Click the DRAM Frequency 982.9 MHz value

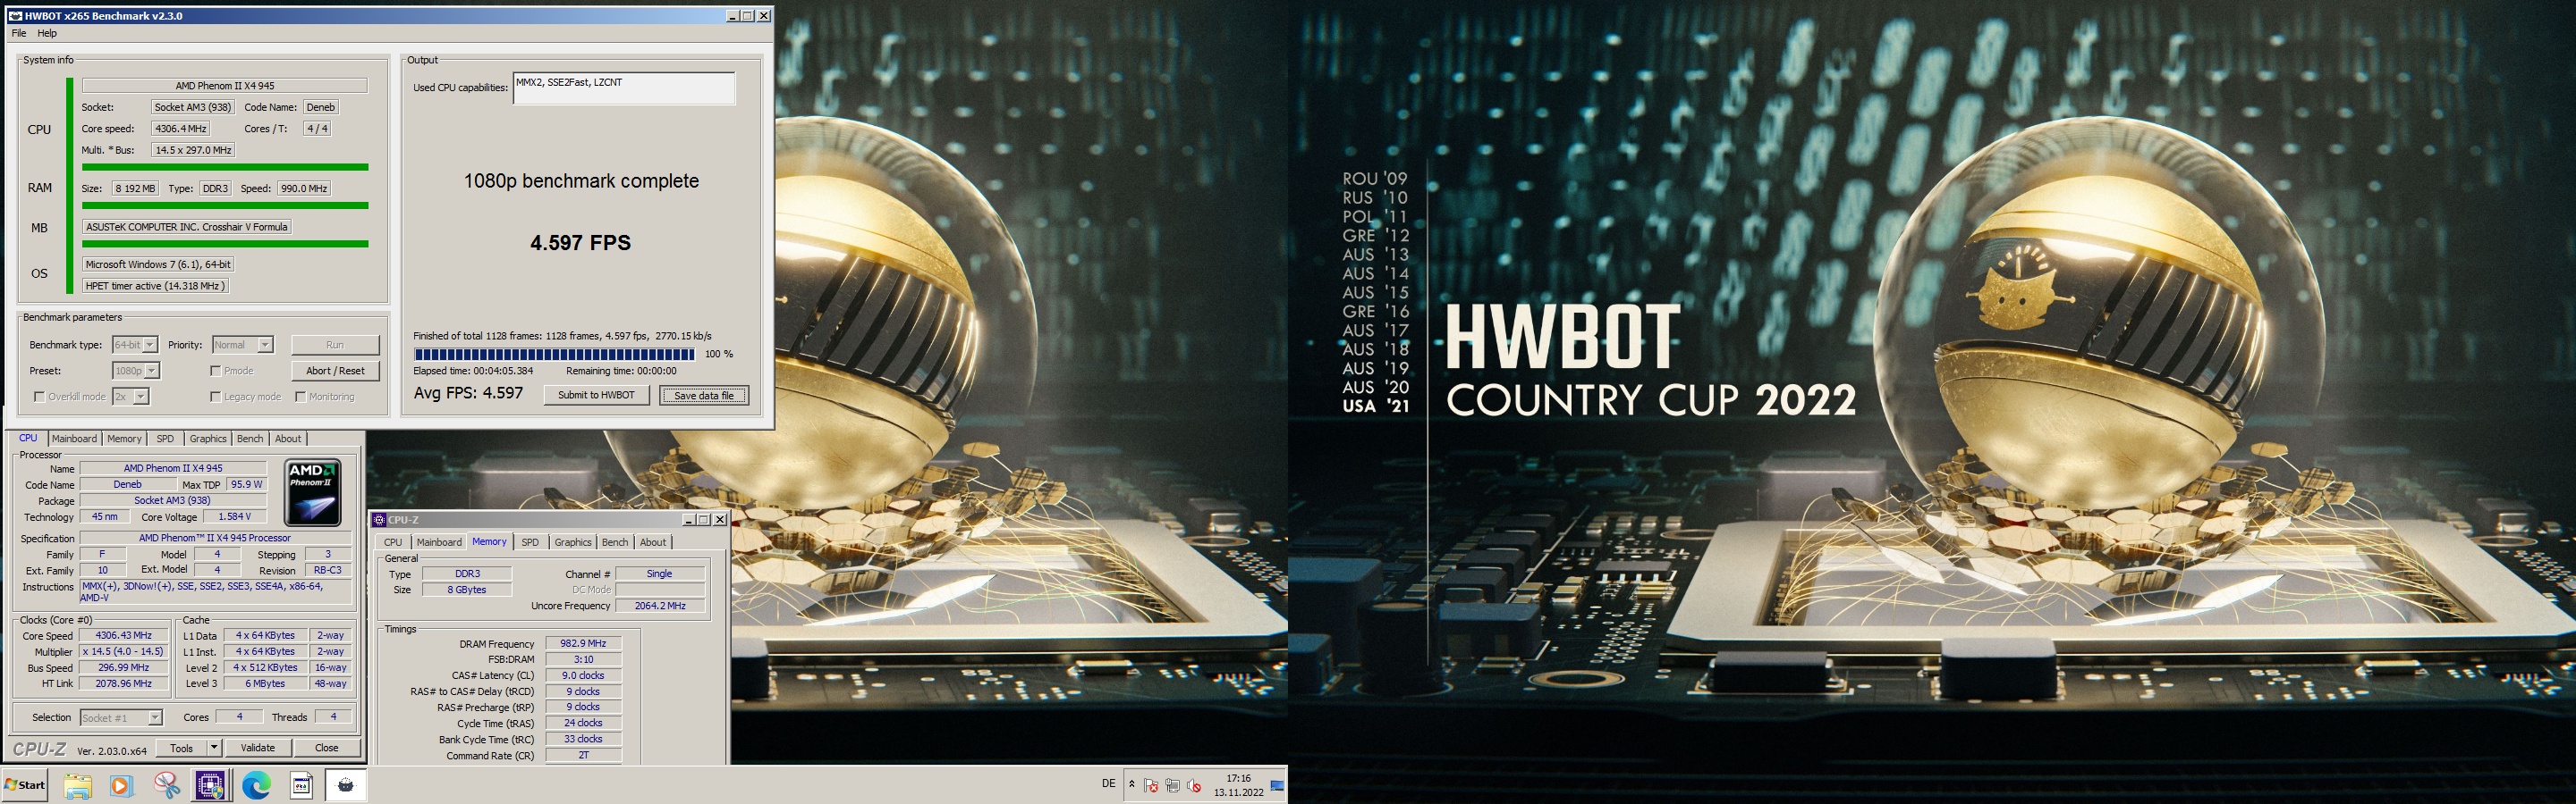[583, 644]
